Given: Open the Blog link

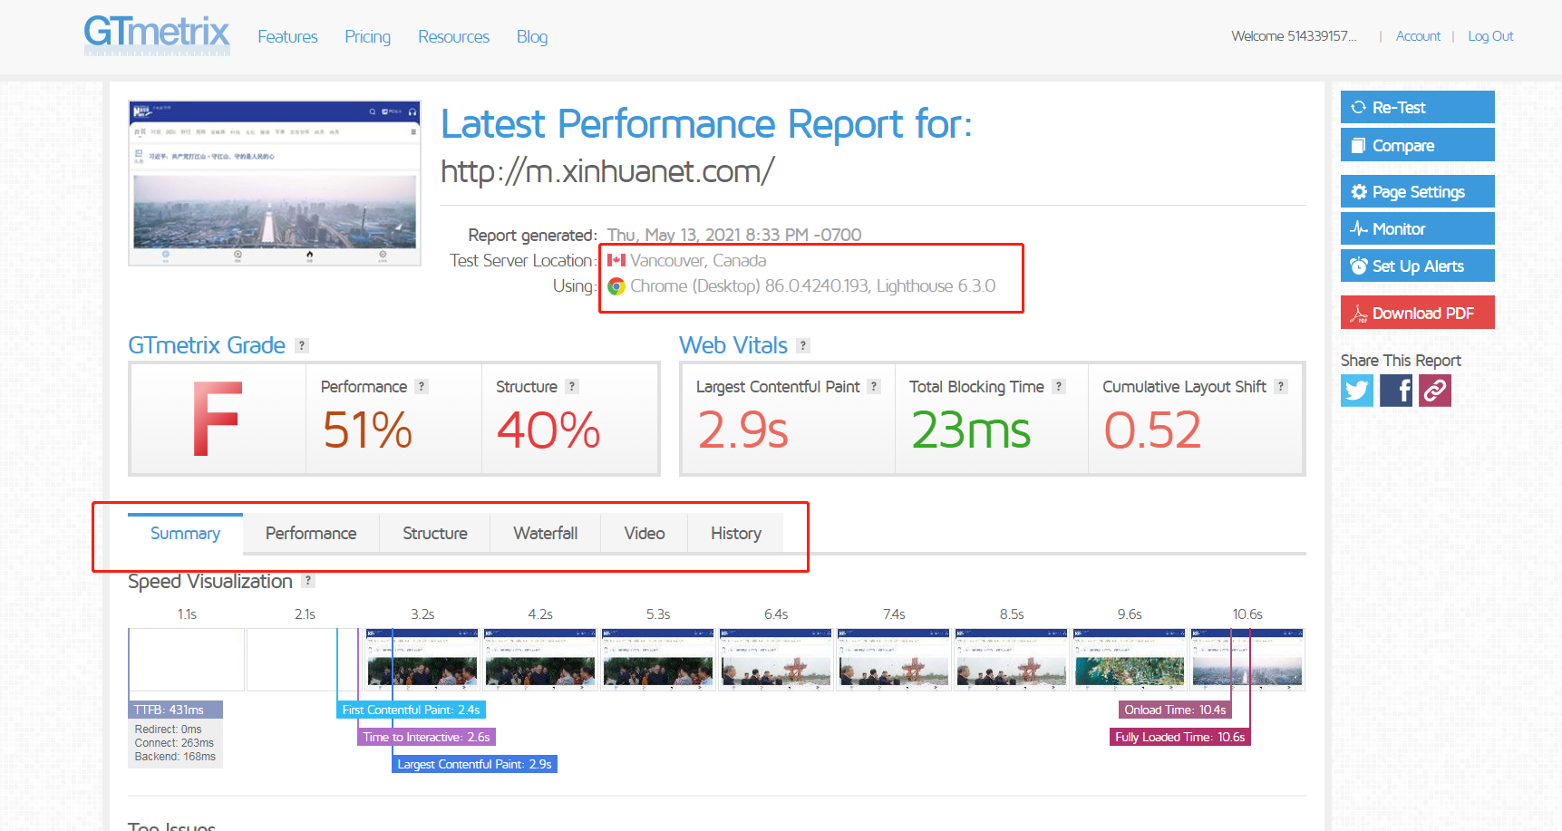Looking at the screenshot, I should (532, 36).
